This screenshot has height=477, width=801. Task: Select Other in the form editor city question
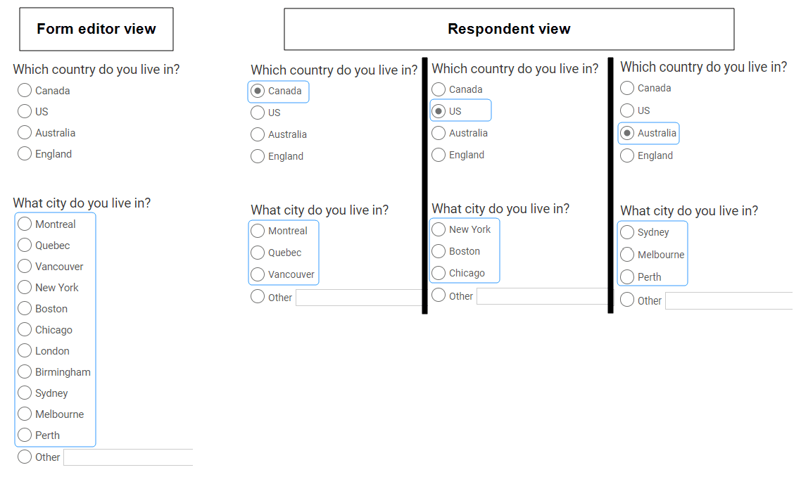point(24,457)
